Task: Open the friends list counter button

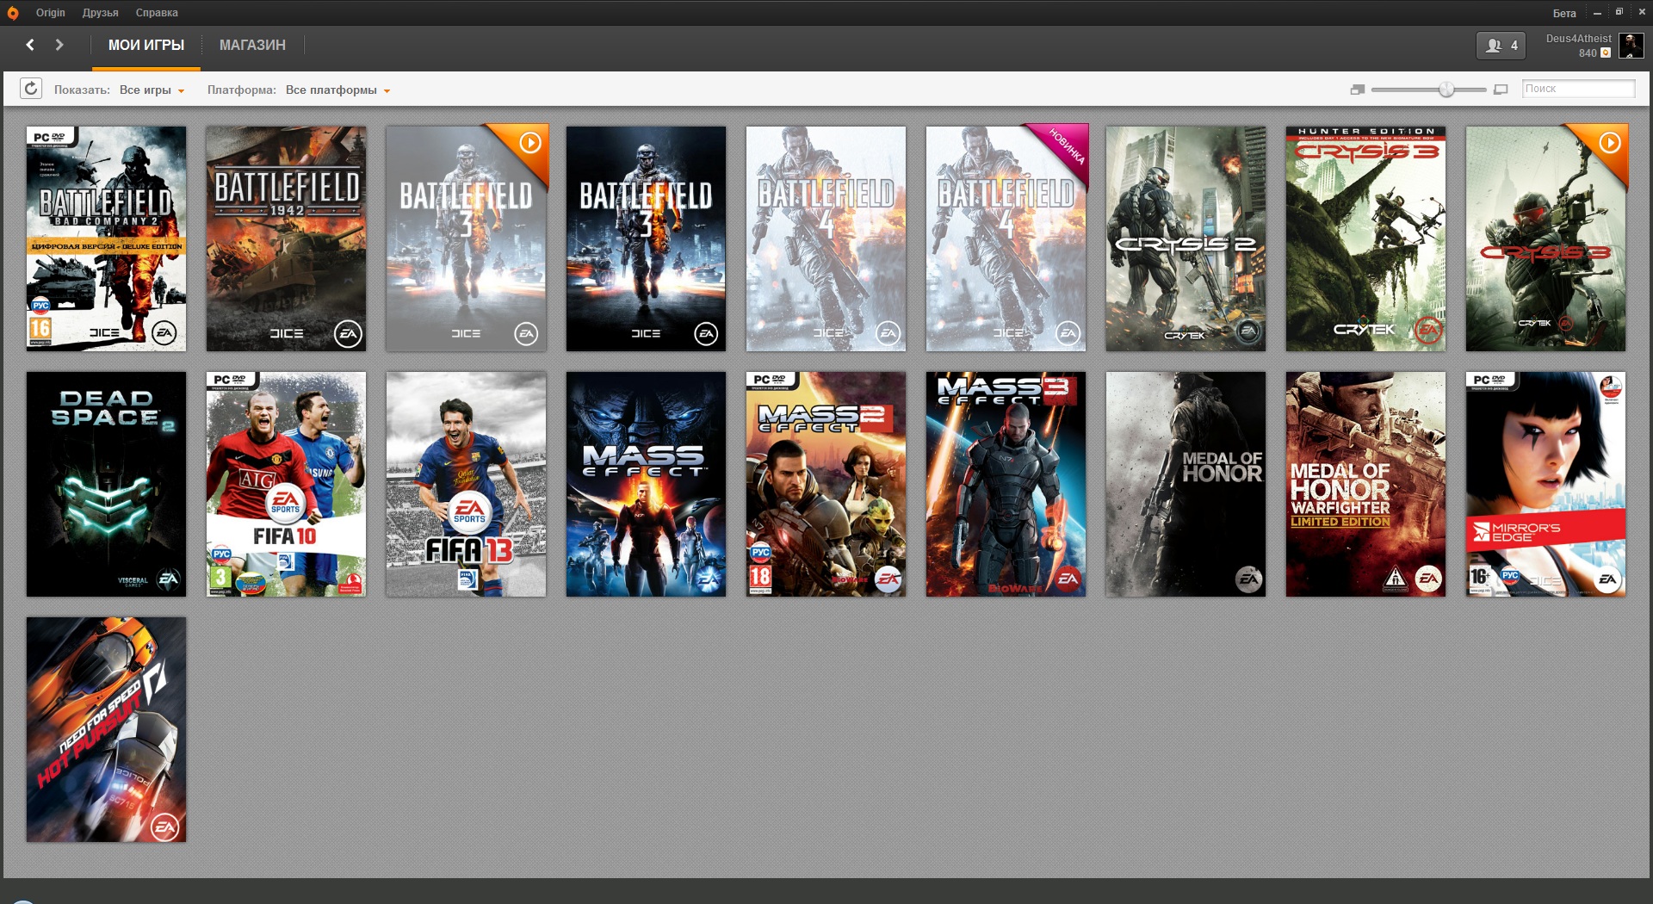Action: pos(1501,46)
